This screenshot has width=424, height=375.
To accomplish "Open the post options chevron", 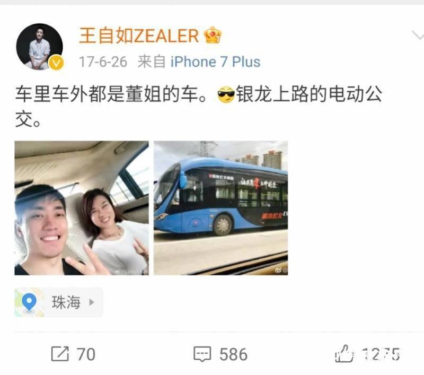I will [x=418, y=36].
